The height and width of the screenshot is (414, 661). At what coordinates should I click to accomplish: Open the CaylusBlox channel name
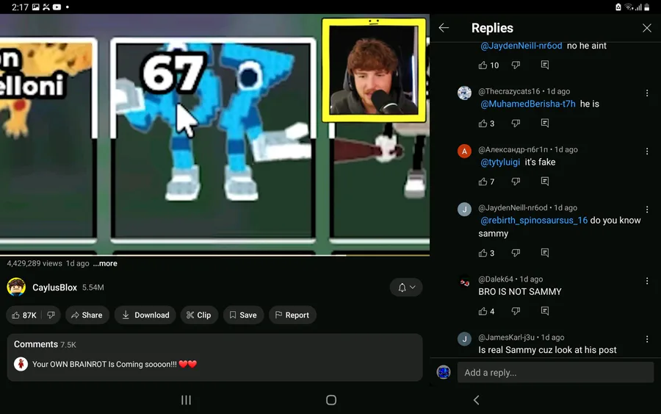(x=55, y=288)
